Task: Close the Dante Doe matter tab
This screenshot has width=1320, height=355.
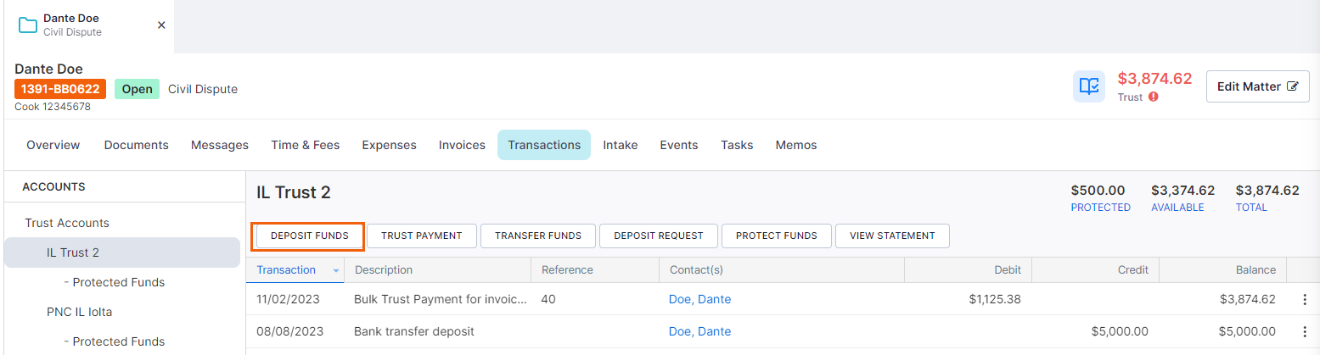Action: 161,25
